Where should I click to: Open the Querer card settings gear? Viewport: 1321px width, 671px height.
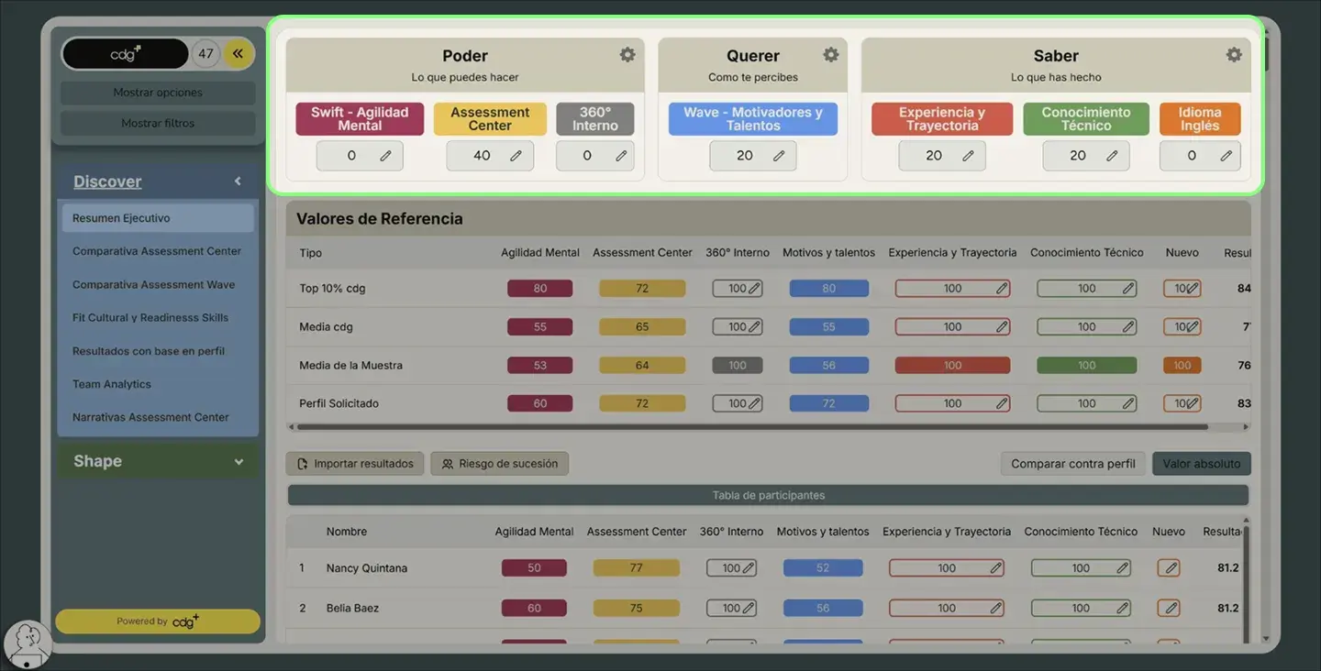tap(831, 55)
